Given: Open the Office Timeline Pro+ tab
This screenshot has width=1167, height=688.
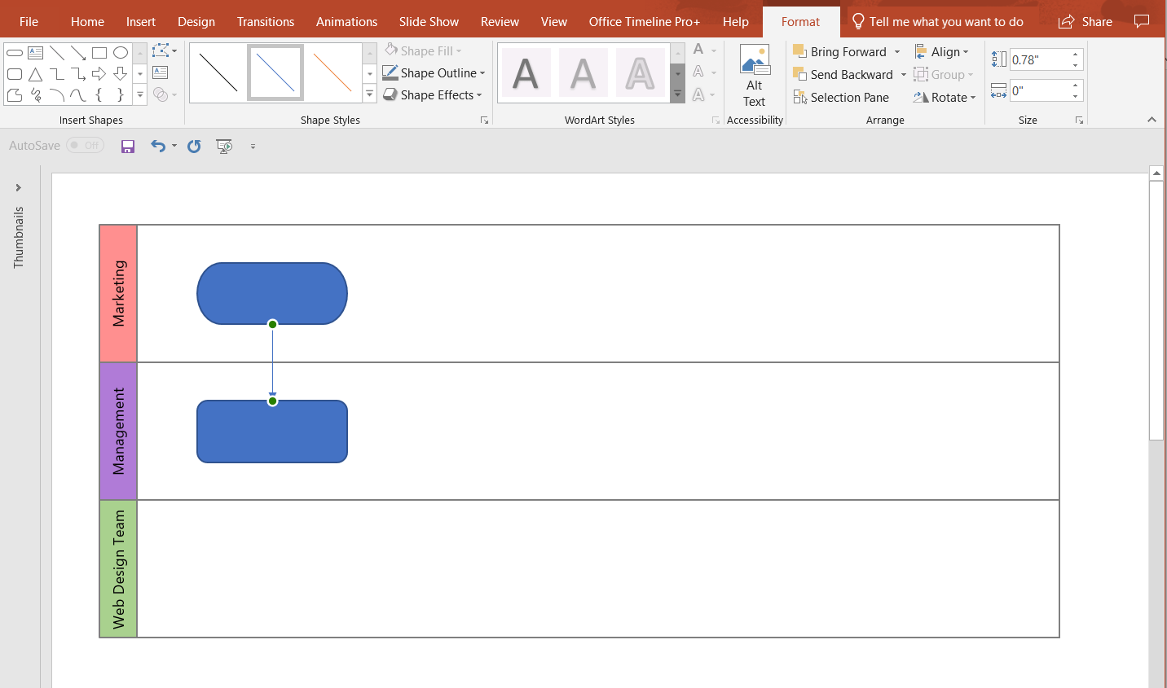Looking at the screenshot, I should [644, 21].
